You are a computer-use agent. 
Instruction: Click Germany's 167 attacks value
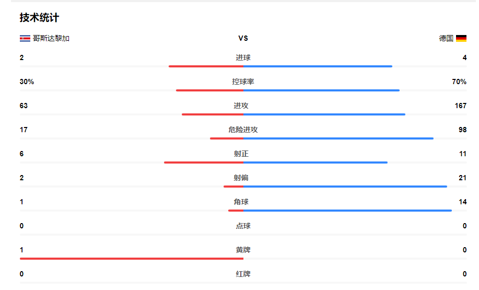pos(460,106)
